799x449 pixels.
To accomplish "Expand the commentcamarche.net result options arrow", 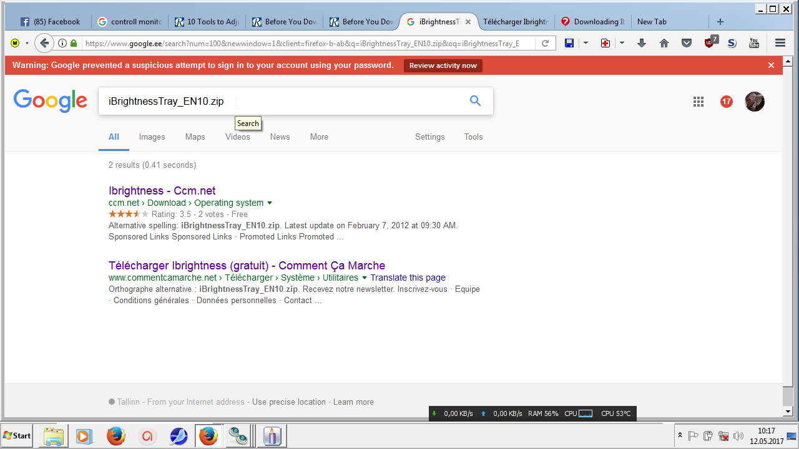I will click(x=365, y=278).
